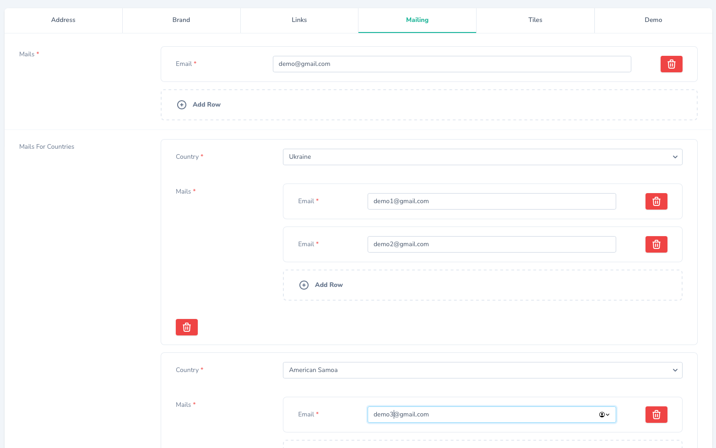The image size is (716, 448).
Task: Click Email label beside demo@gmail.com
Action: point(186,64)
